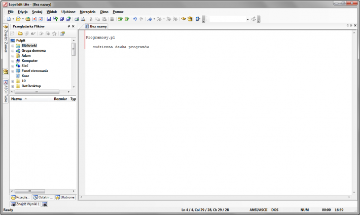Open the ASCII Table side tab
Screen dimensions: 360x215
(x=6, y=92)
